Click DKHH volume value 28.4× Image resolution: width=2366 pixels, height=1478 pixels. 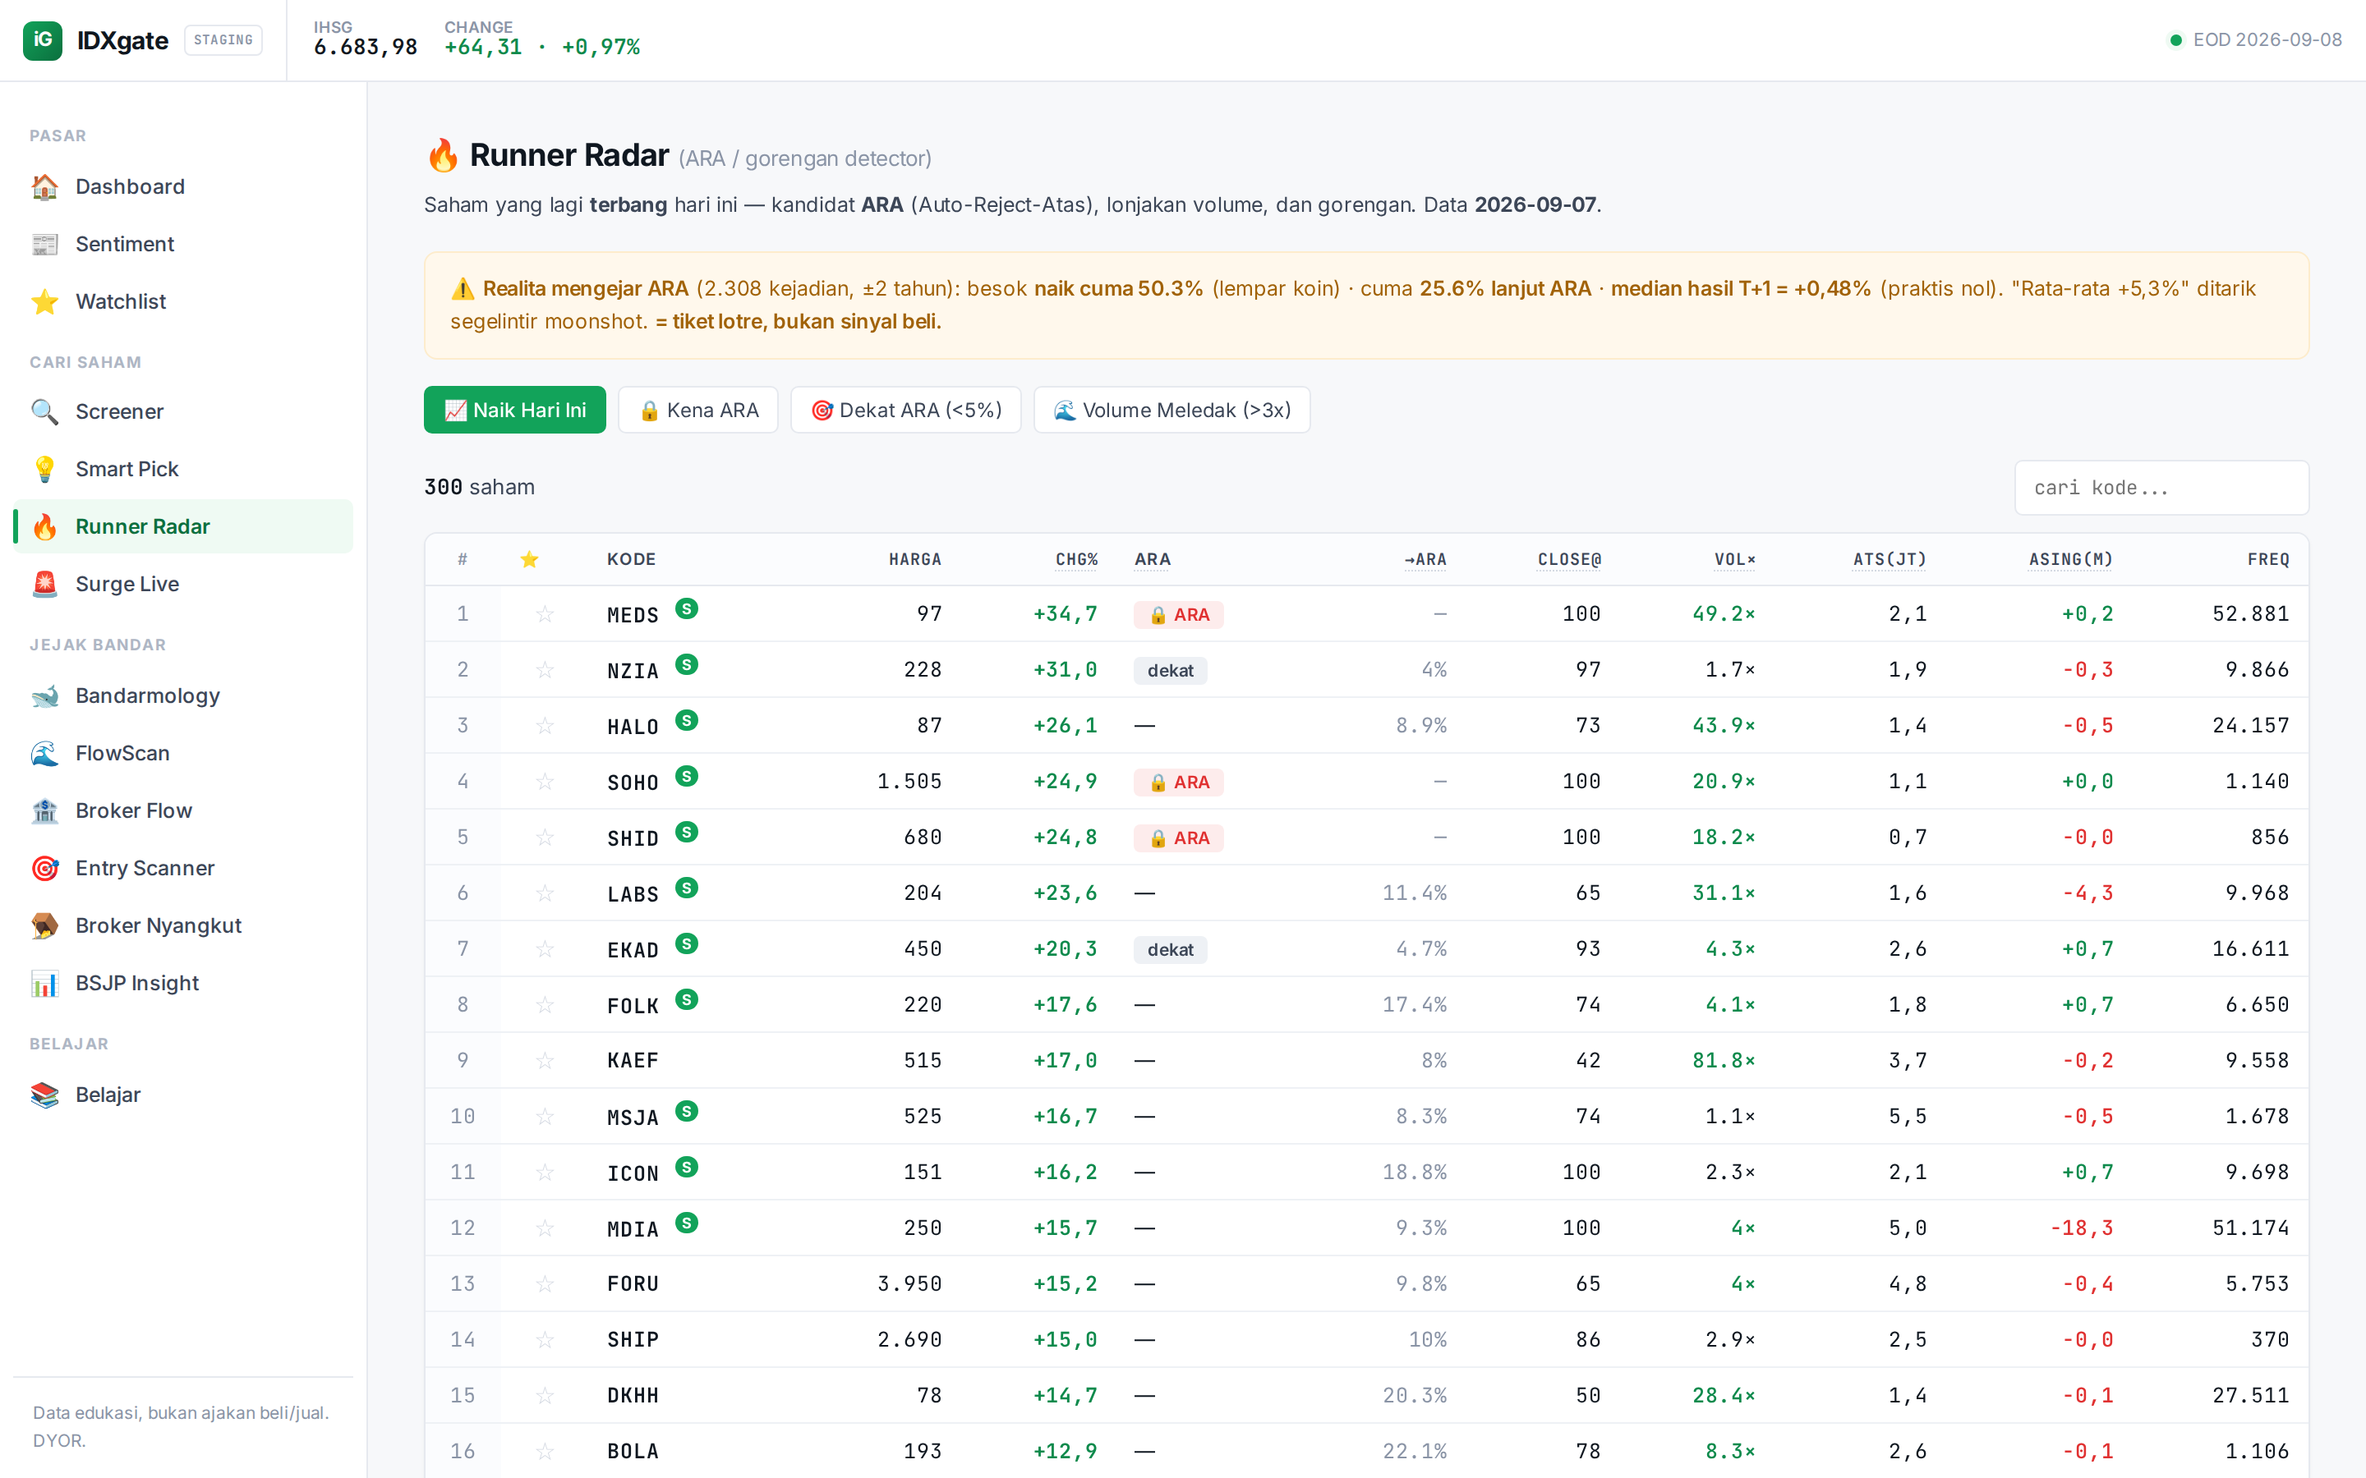click(1724, 1396)
